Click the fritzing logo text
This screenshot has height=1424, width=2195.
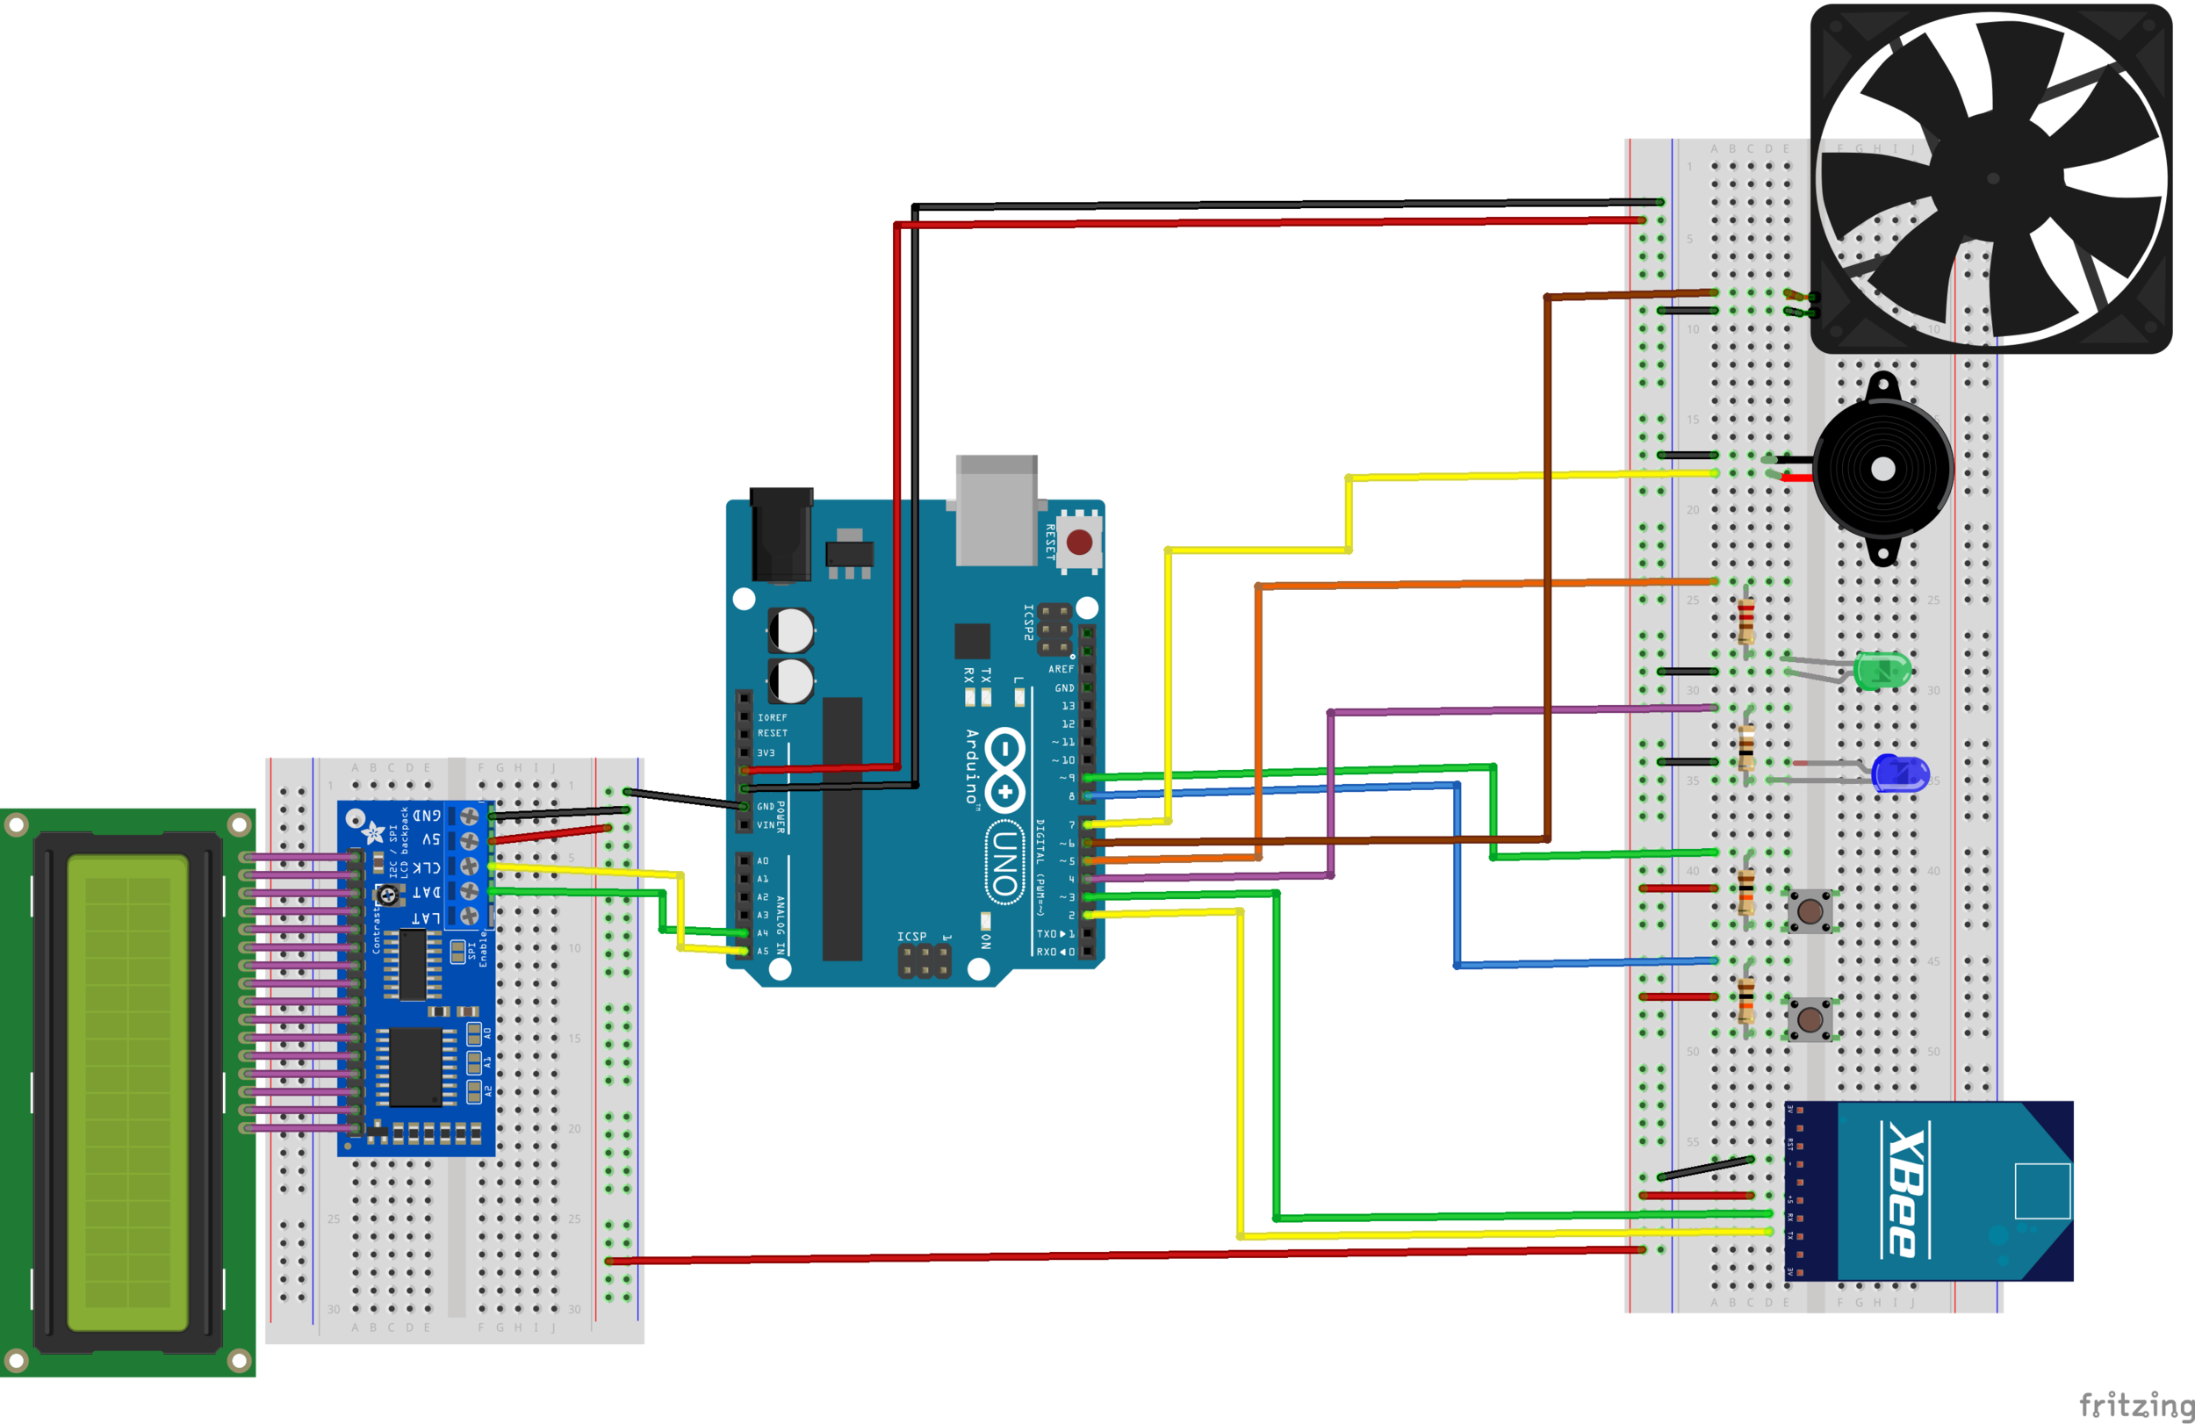click(2136, 1405)
